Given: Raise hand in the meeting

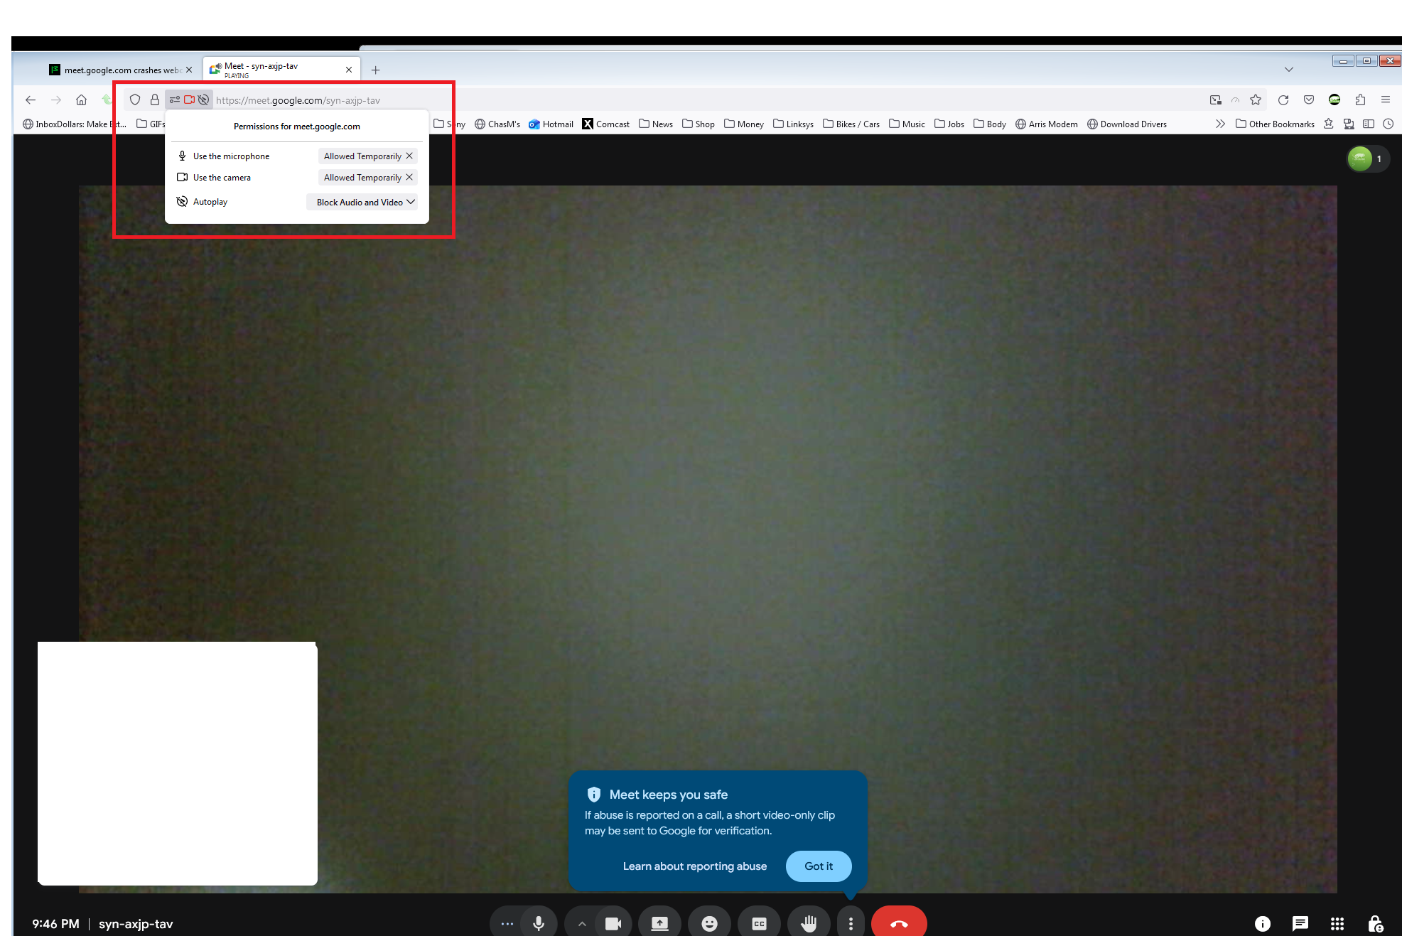Looking at the screenshot, I should click(x=809, y=922).
